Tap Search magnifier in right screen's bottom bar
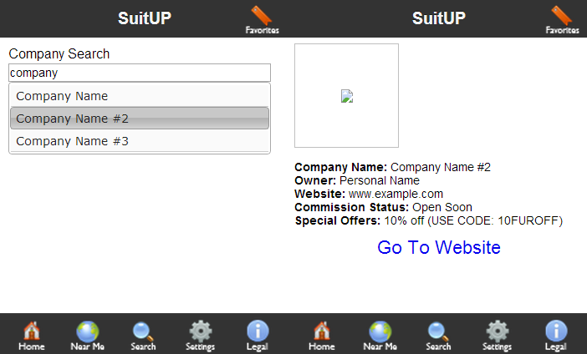 click(438, 336)
